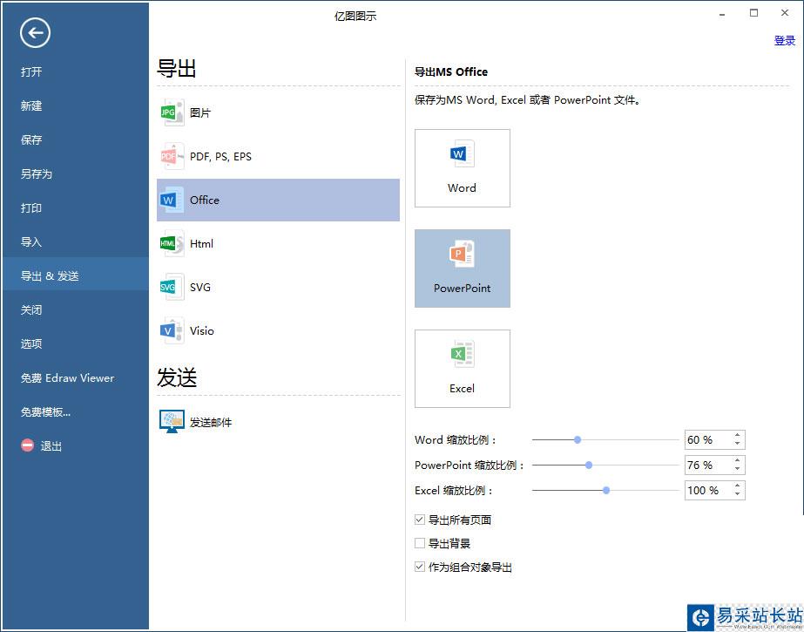Viewport: 804px width, 632px height.
Task: Select the PDF, PS, EPS export option
Action: click(278, 156)
